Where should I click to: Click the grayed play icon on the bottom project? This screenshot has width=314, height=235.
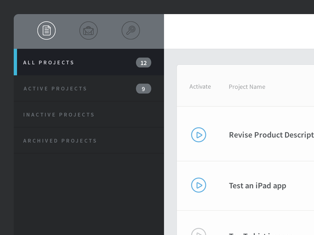199,232
